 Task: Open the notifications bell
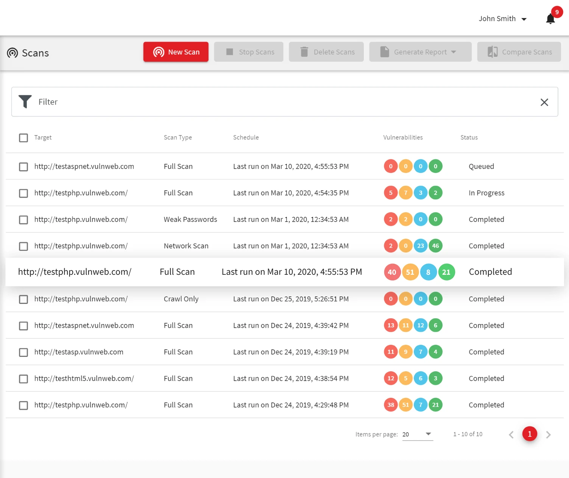(x=550, y=19)
